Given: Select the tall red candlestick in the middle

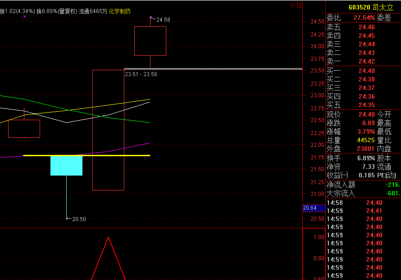Looking at the screenshot, I should pos(109,130).
